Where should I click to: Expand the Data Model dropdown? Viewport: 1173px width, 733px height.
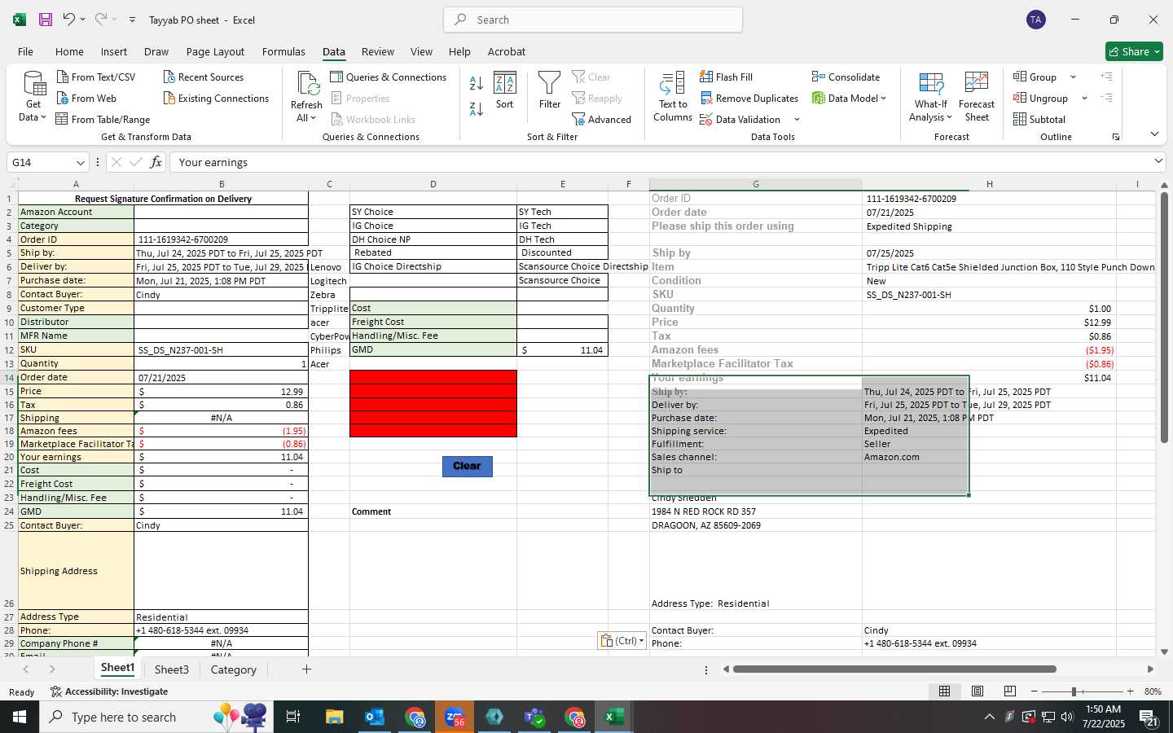(x=883, y=98)
